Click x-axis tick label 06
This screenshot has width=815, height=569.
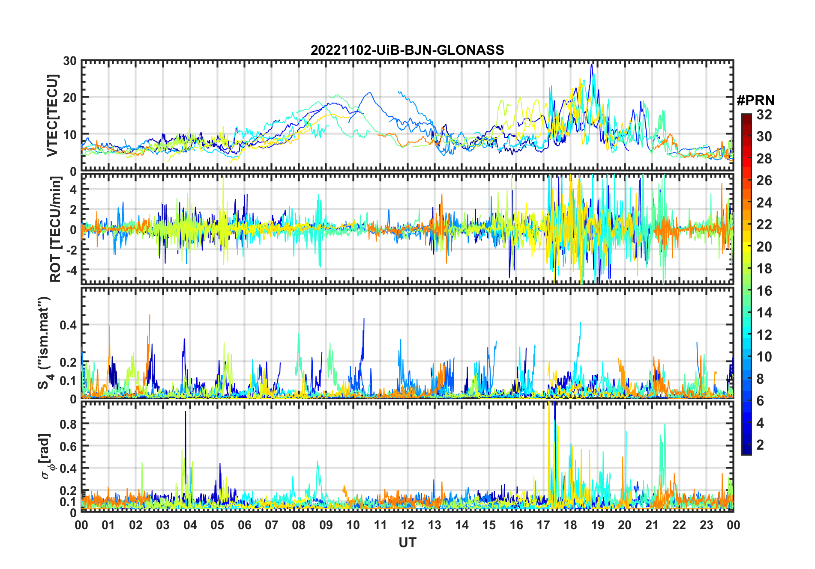point(244,525)
